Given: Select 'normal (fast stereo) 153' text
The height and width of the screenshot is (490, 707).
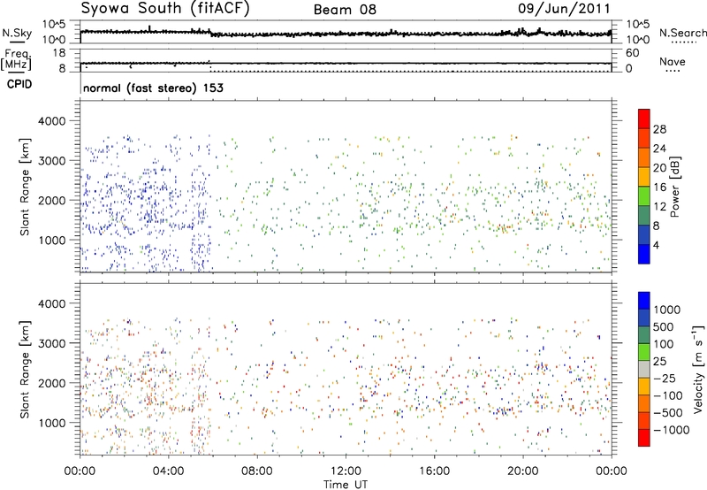Looking at the screenshot, I should click(x=153, y=88).
